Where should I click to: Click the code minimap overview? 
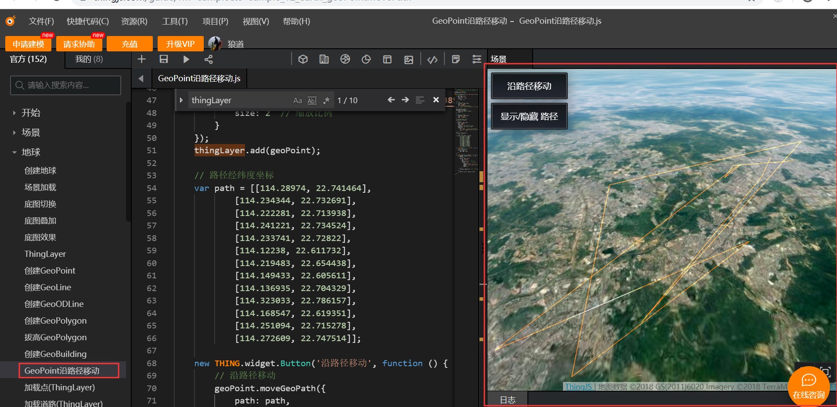pos(467,132)
